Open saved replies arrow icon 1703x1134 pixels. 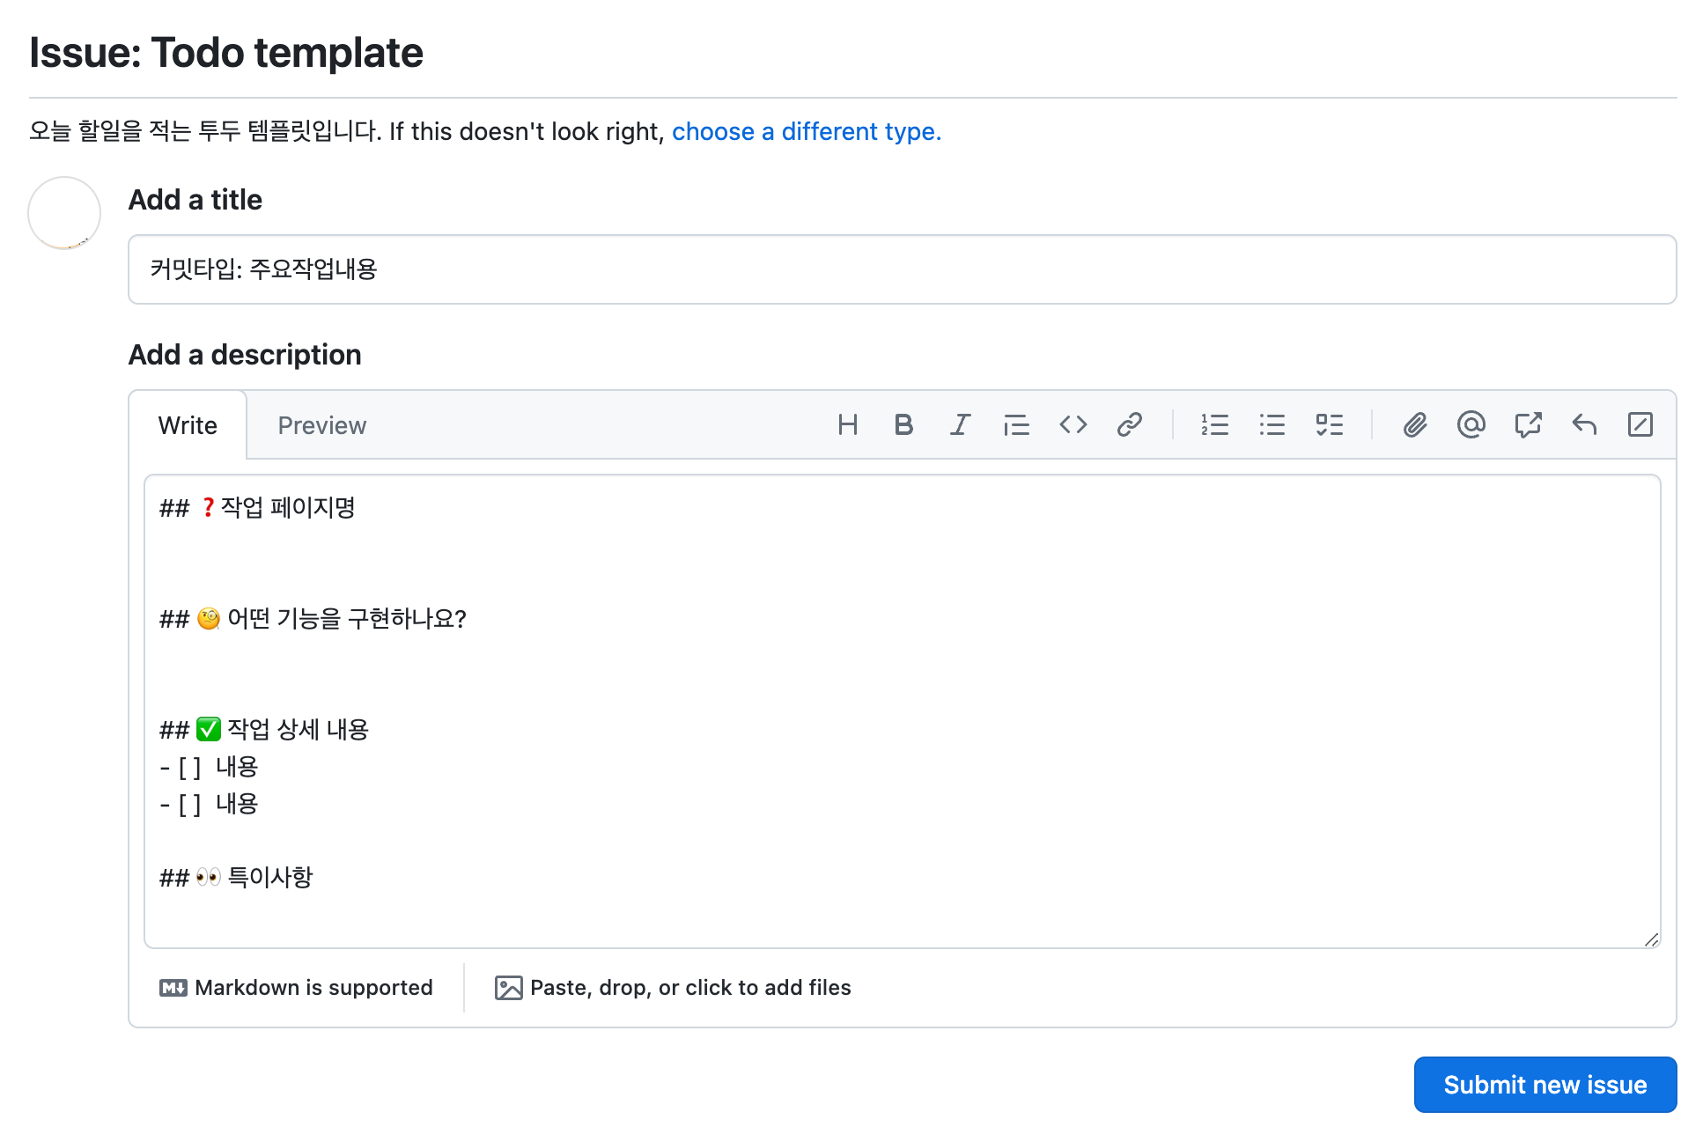(1584, 425)
